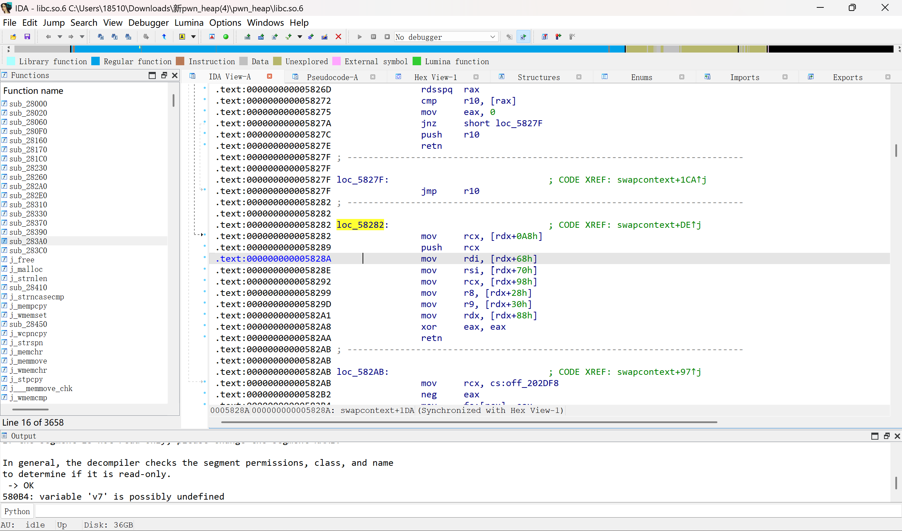Open the Lumina menu
The width and height of the screenshot is (902, 531).
click(x=189, y=23)
